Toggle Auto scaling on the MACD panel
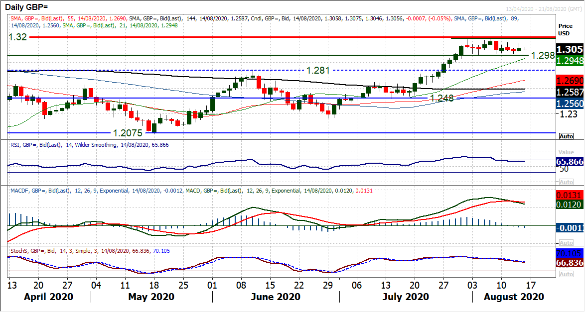The width and height of the screenshot is (585, 312). pyautogui.click(x=566, y=242)
